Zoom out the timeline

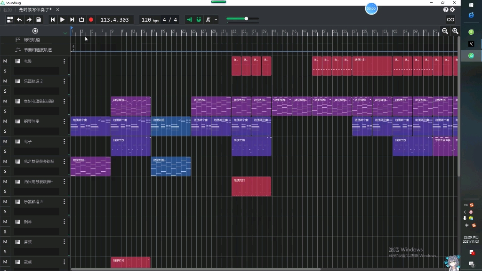pos(445,31)
